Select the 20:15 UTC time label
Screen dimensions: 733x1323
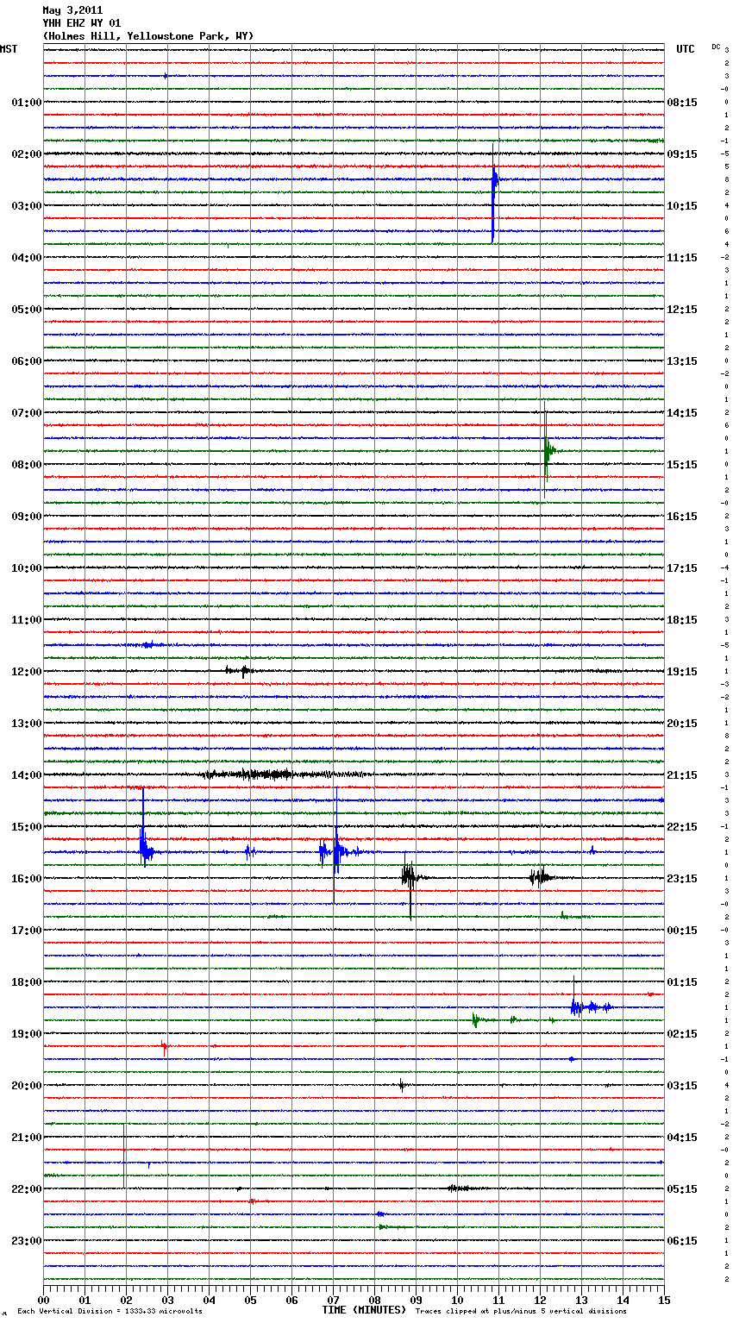click(x=682, y=724)
